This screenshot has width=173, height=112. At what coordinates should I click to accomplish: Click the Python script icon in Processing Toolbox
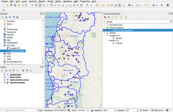point(109,17)
